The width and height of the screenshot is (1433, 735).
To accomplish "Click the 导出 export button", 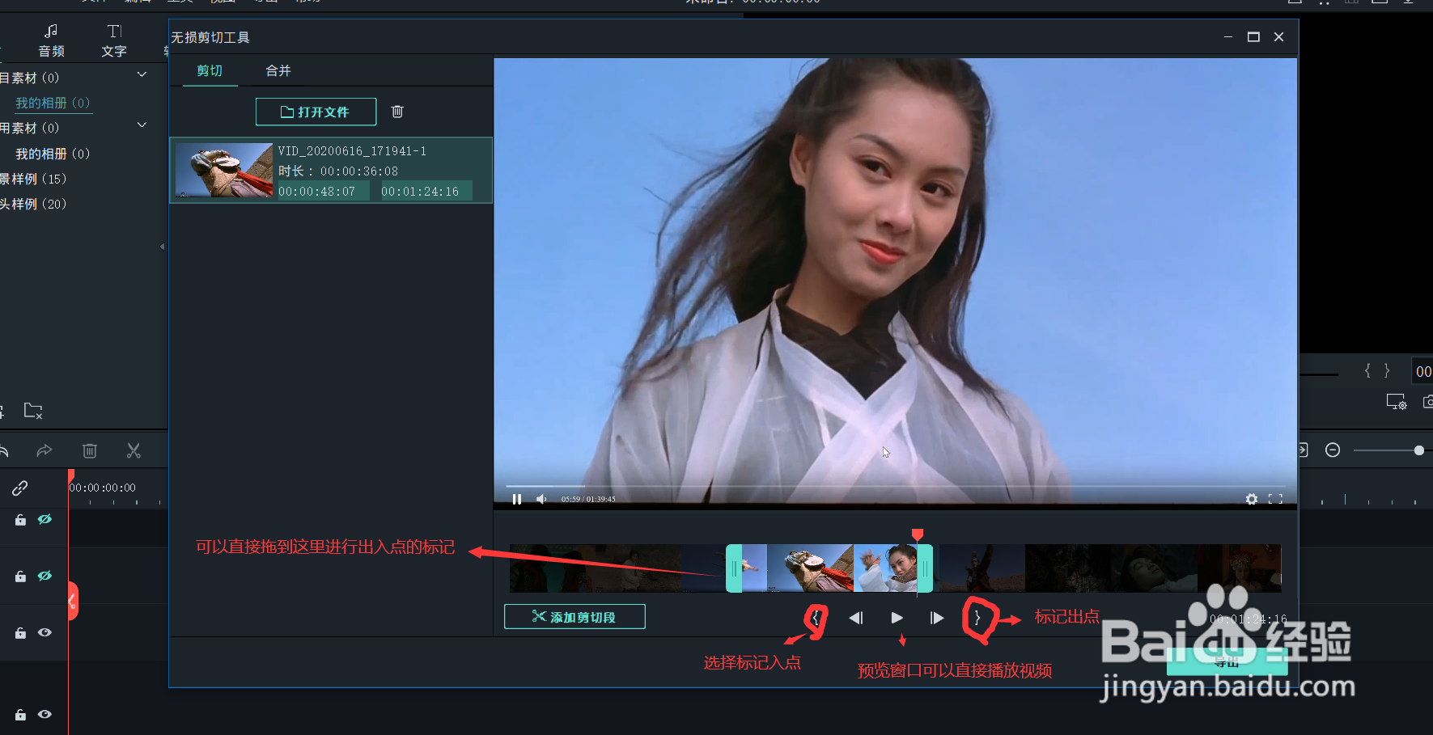I will click(1227, 662).
